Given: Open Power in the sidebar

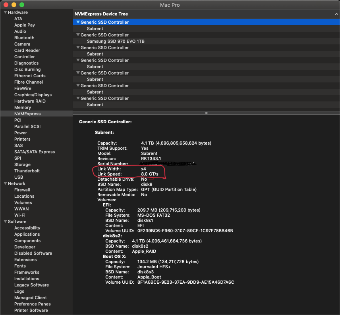Looking at the screenshot, I should pyautogui.click(x=21, y=133).
